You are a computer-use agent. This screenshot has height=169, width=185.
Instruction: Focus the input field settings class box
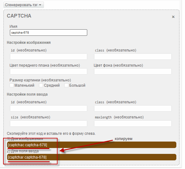point(133,108)
